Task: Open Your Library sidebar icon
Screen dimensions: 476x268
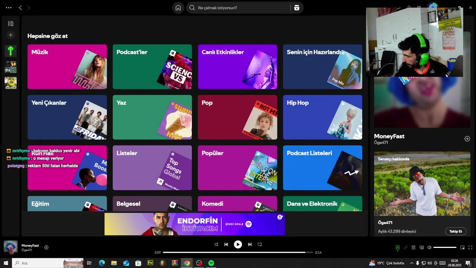Action: (10, 23)
